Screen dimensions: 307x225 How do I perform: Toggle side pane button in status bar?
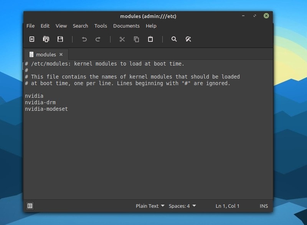30,206
